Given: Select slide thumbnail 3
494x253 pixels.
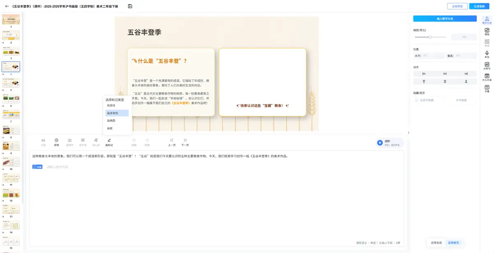Looking at the screenshot, I should tap(11, 51).
